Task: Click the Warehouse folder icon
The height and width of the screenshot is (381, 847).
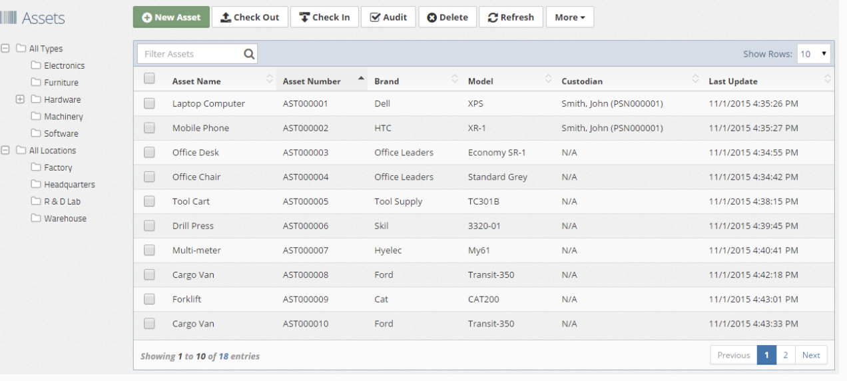Action: tap(36, 218)
